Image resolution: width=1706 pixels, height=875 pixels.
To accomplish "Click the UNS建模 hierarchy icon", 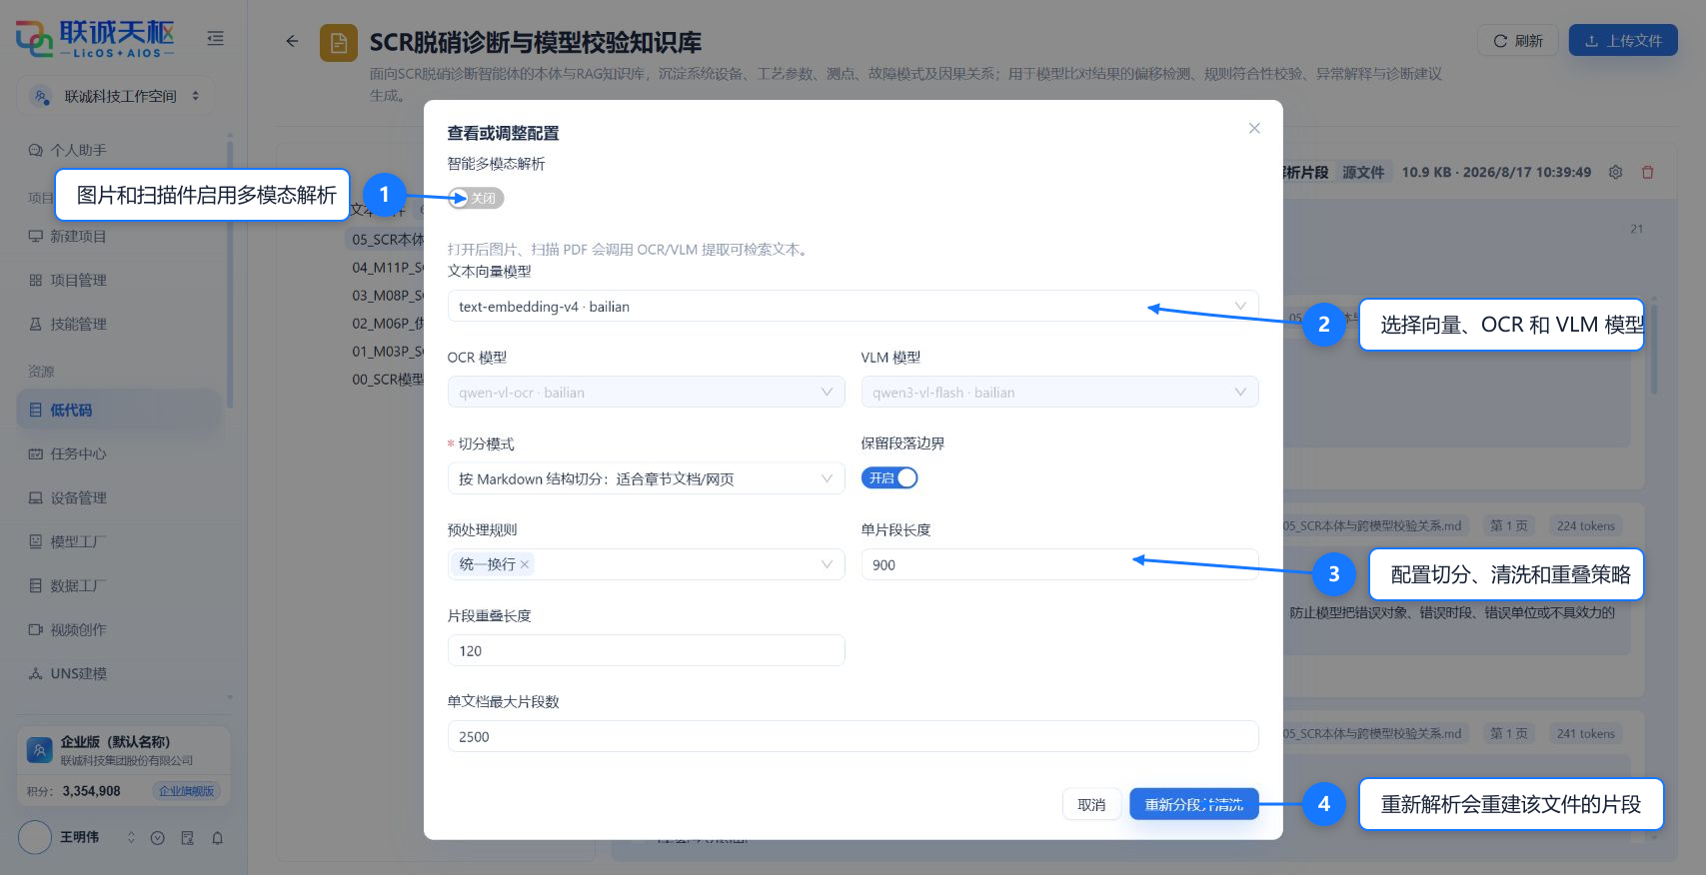I will pyautogui.click(x=36, y=673).
